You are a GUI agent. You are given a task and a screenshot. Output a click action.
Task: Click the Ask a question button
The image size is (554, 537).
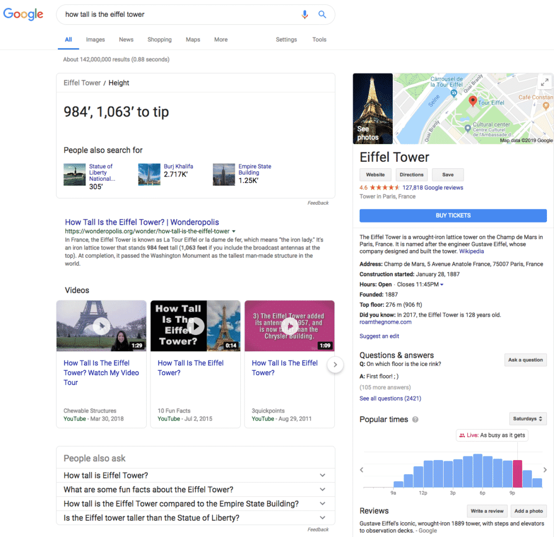tap(525, 360)
